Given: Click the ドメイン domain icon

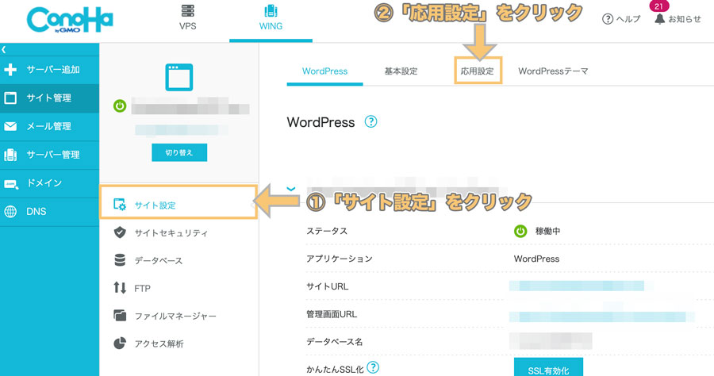Looking at the screenshot, I should [11, 183].
